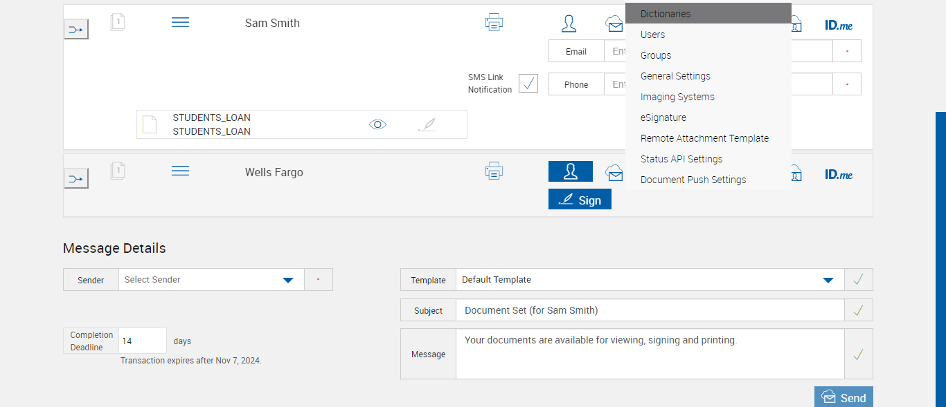Viewport: 946px width, 407px height.
Task: Click the checkmark beside the Subject field
Action: pyautogui.click(x=858, y=310)
